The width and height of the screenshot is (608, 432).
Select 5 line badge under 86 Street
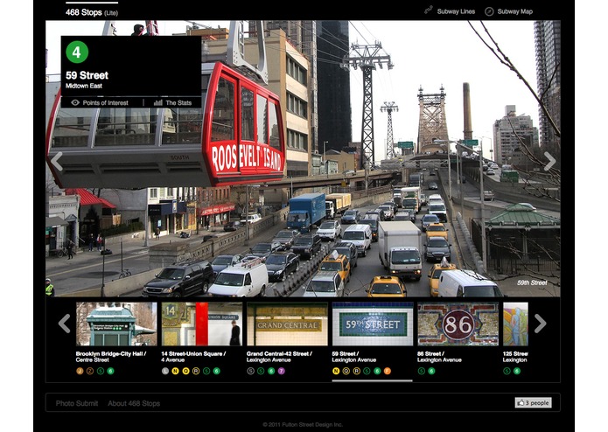421,371
